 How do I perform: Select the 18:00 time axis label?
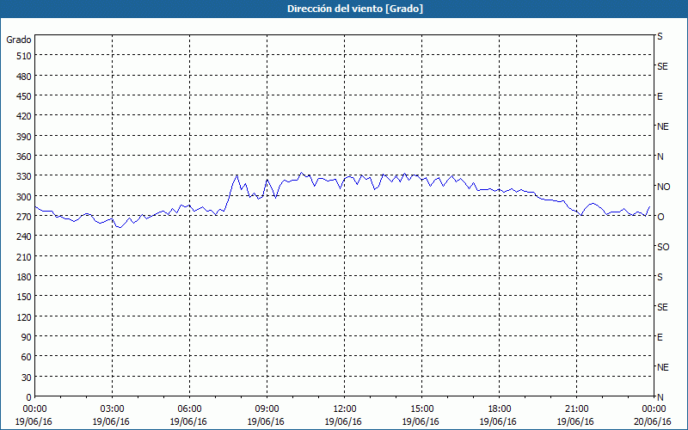[x=500, y=408]
